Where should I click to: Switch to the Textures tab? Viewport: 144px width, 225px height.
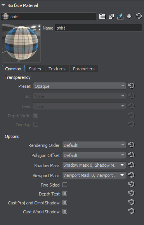click(57, 69)
